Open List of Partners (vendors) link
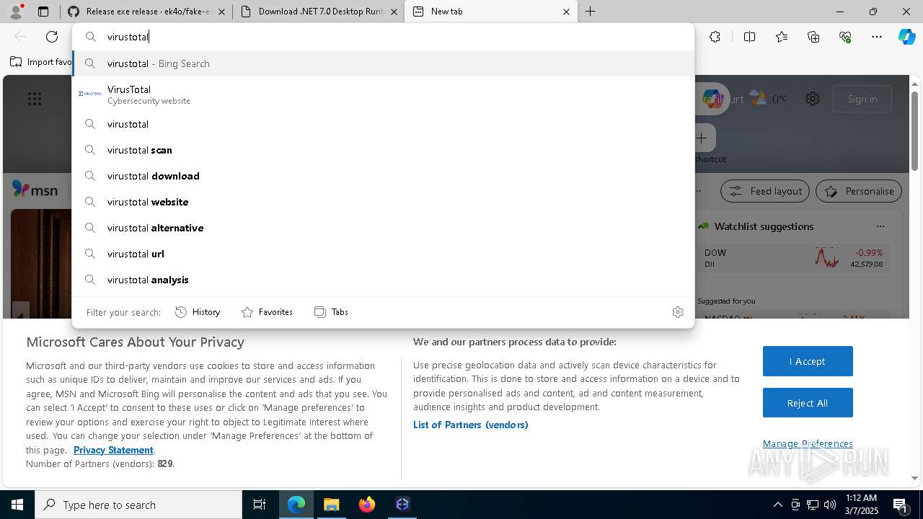Image resolution: width=923 pixels, height=519 pixels. 471,425
